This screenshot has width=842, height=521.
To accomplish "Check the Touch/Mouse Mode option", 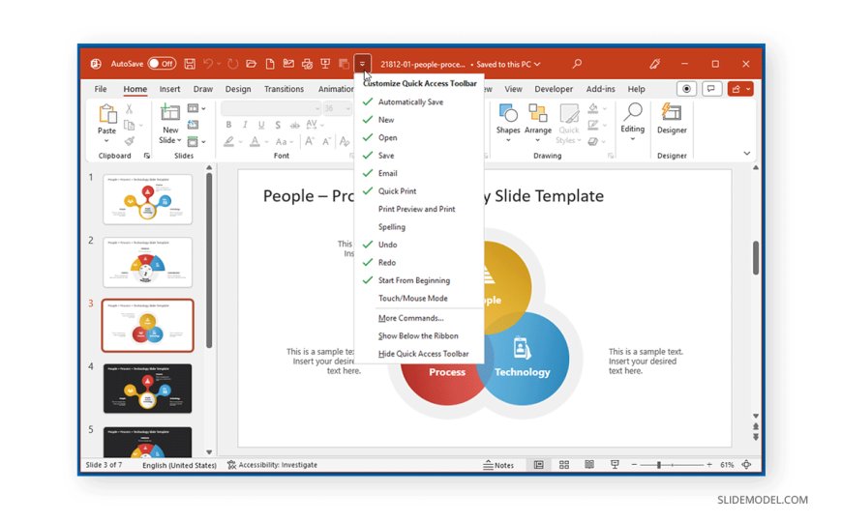I will pos(412,299).
